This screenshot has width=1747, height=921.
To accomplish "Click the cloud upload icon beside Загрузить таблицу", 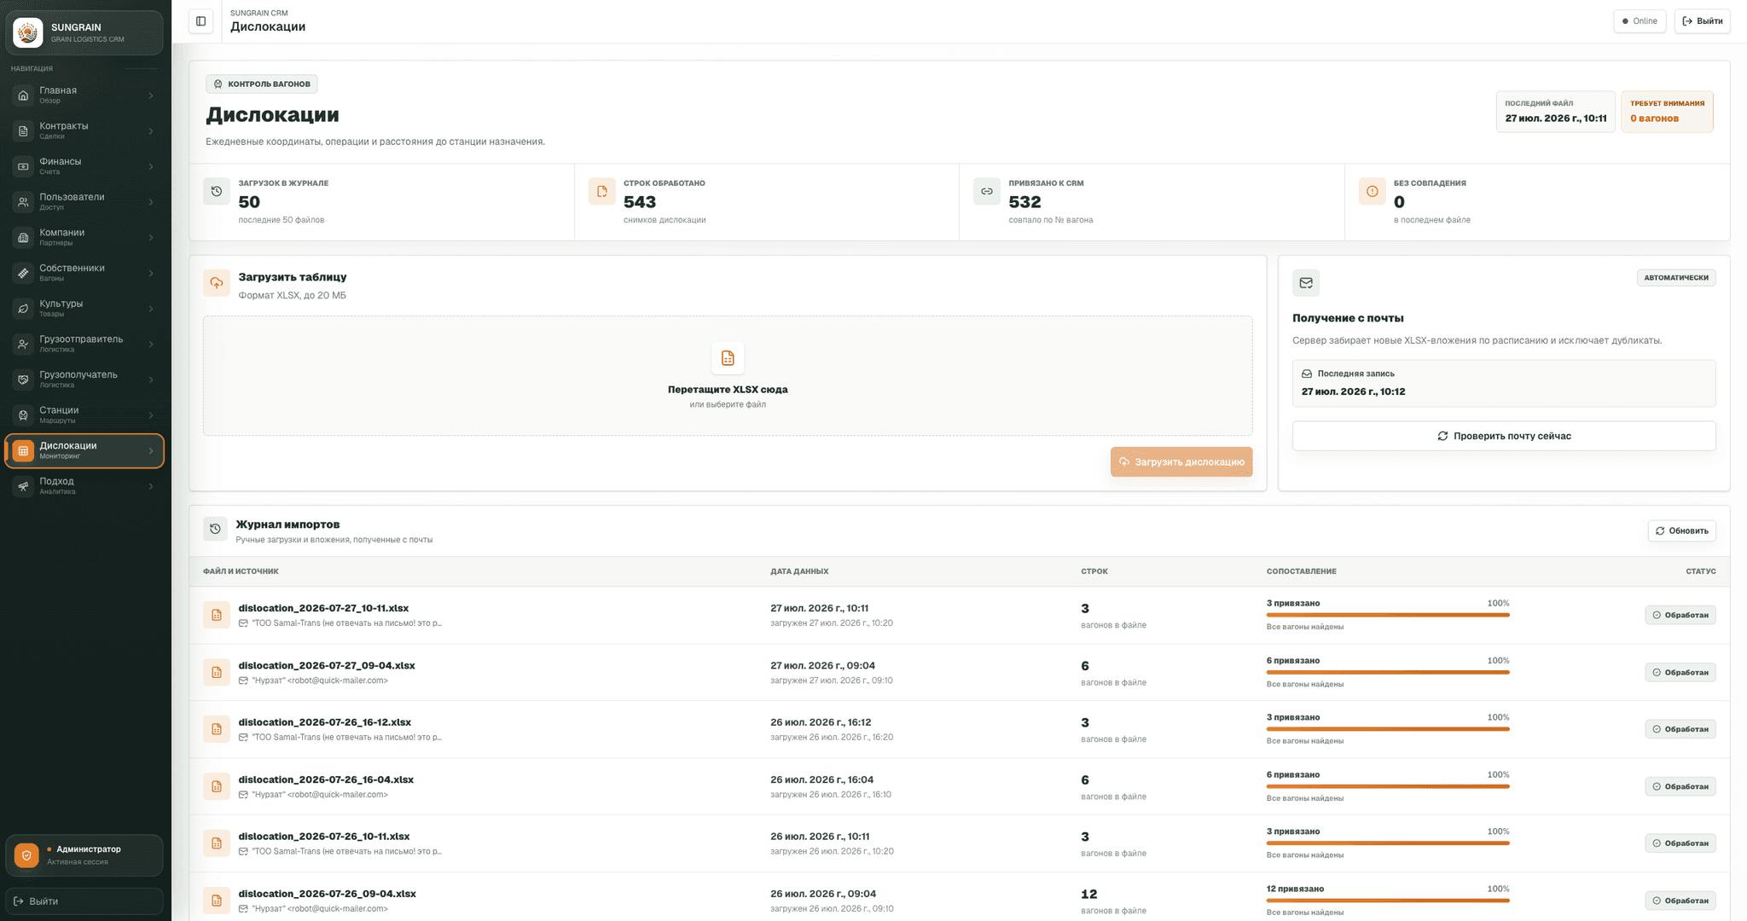I will tap(217, 283).
